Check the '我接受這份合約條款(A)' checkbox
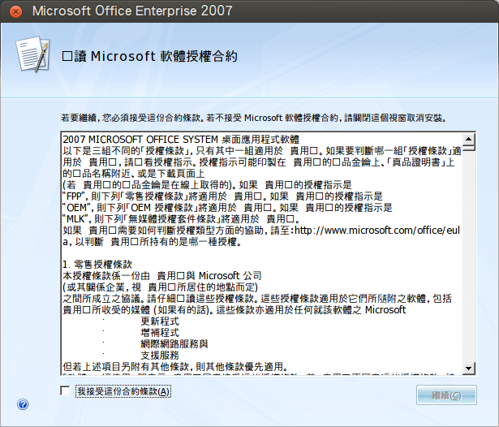Screen dimensions: 499x427 [x=65, y=390]
